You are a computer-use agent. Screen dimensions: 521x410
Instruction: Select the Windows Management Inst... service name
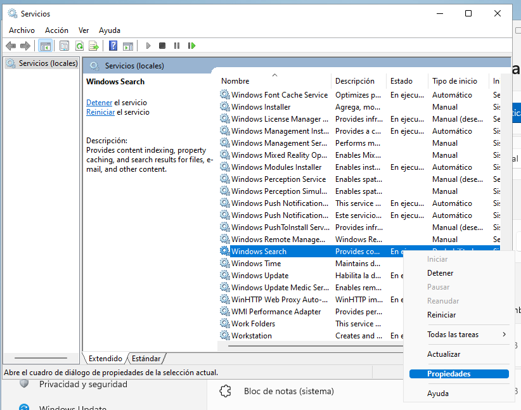click(x=280, y=131)
